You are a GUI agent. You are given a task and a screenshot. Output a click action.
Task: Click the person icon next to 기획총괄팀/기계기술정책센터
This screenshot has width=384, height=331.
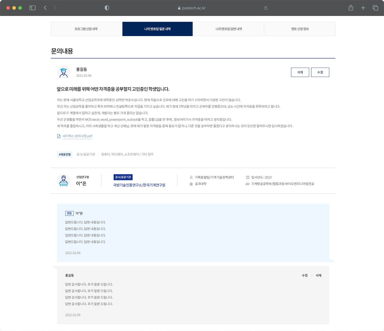191,177
